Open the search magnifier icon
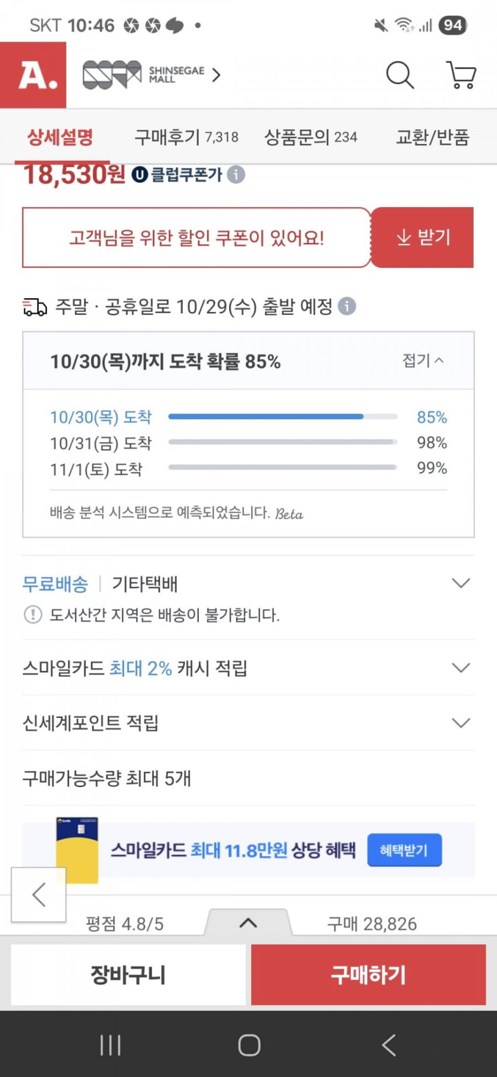This screenshot has width=497, height=1077. [x=399, y=75]
